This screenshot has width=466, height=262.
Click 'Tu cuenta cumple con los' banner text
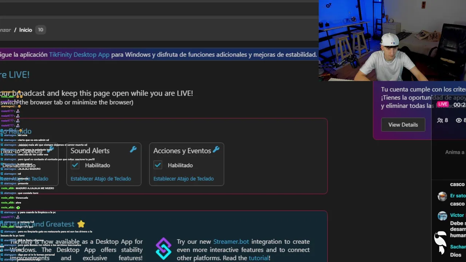(x=423, y=90)
